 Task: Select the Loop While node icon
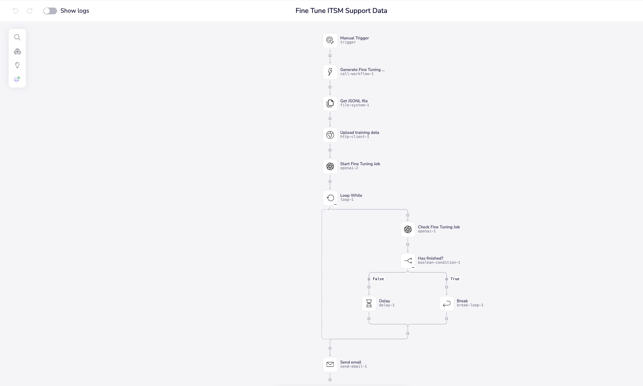pos(330,198)
